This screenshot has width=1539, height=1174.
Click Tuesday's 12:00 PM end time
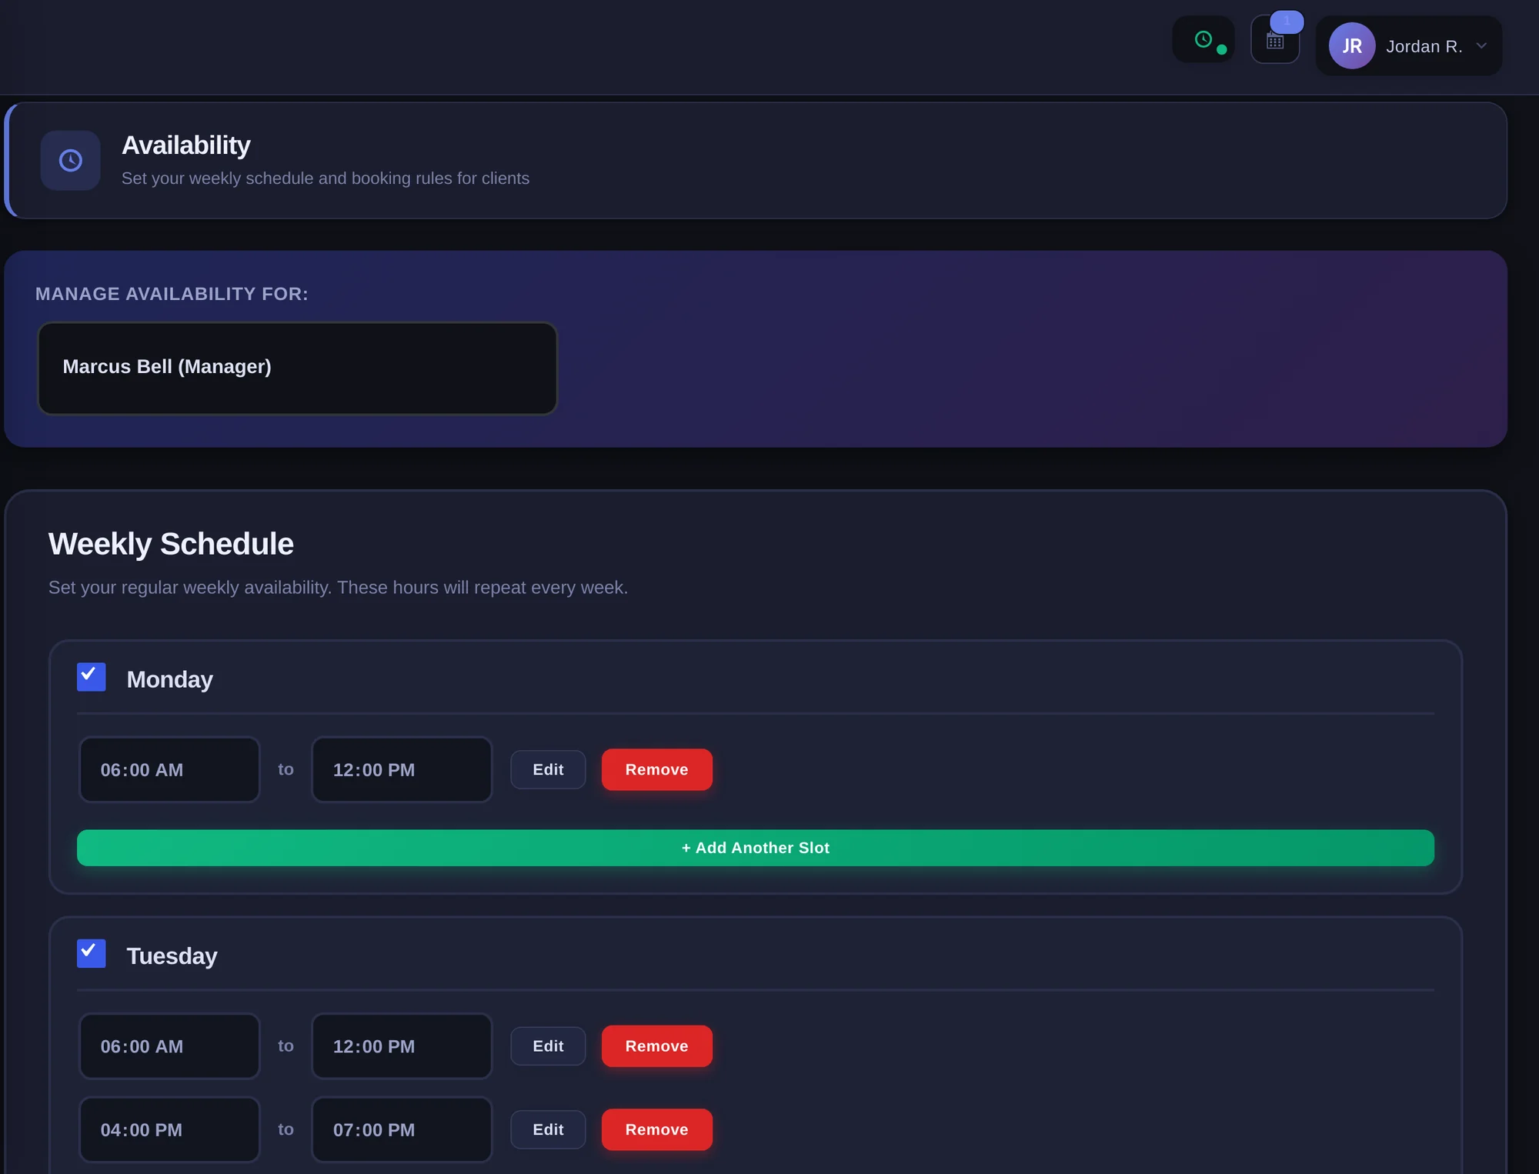tap(402, 1046)
